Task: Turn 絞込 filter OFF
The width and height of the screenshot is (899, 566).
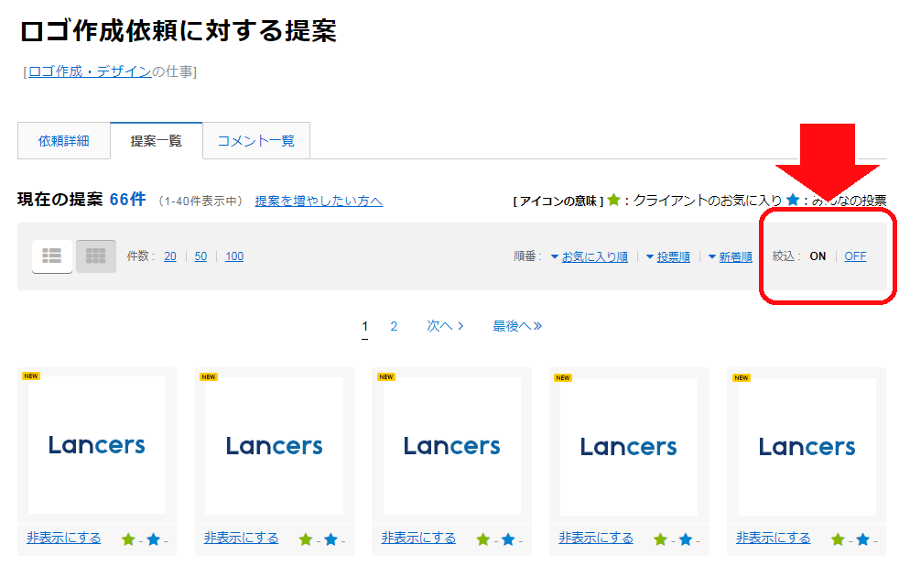Action: [855, 256]
